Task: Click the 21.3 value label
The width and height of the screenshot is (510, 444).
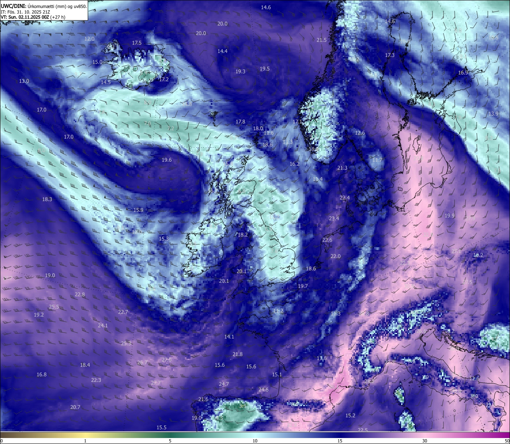Action: 342,168
